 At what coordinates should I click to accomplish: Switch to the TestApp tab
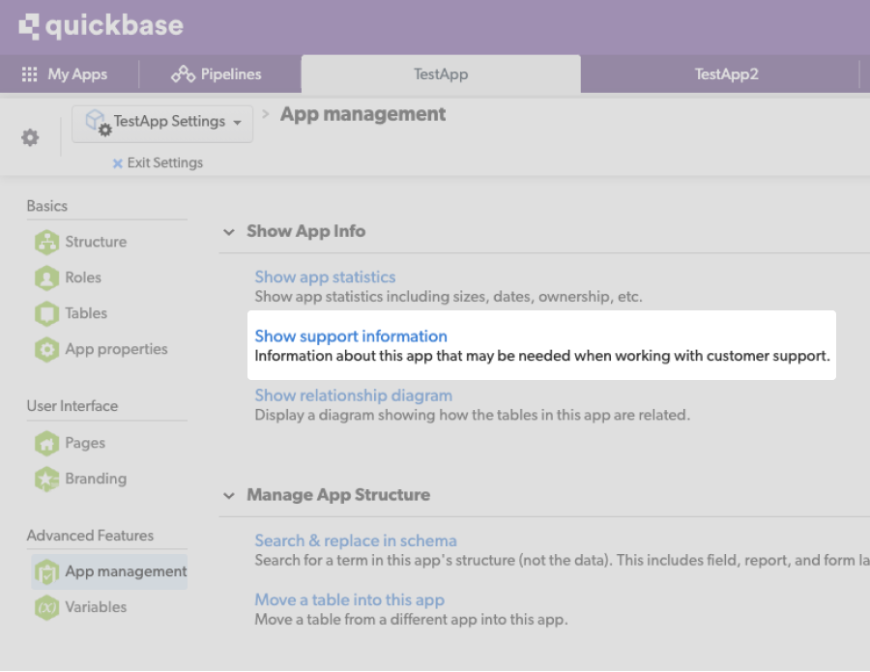tap(441, 74)
